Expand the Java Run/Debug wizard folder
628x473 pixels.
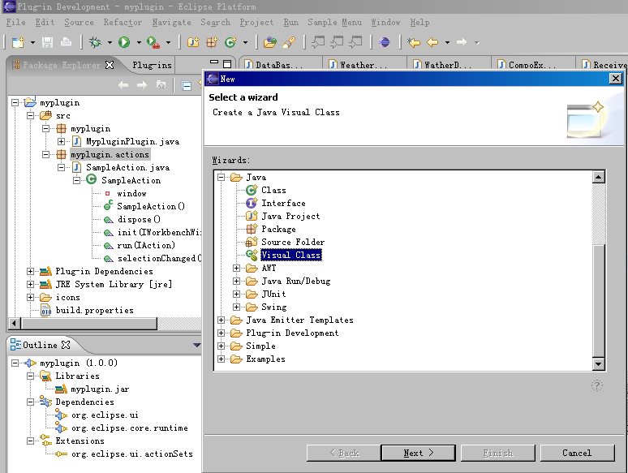[x=236, y=282]
